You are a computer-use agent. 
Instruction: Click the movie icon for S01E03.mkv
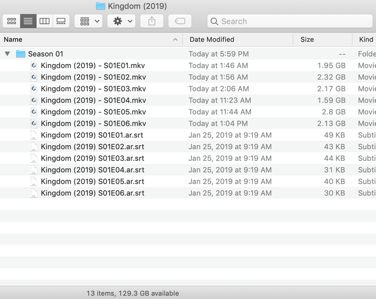coord(34,89)
